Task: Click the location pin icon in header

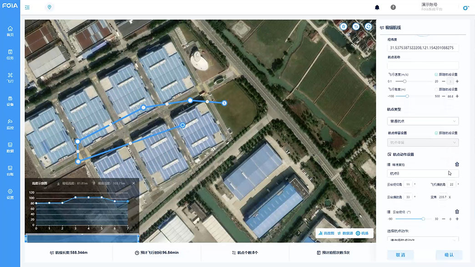Action: click(50, 7)
